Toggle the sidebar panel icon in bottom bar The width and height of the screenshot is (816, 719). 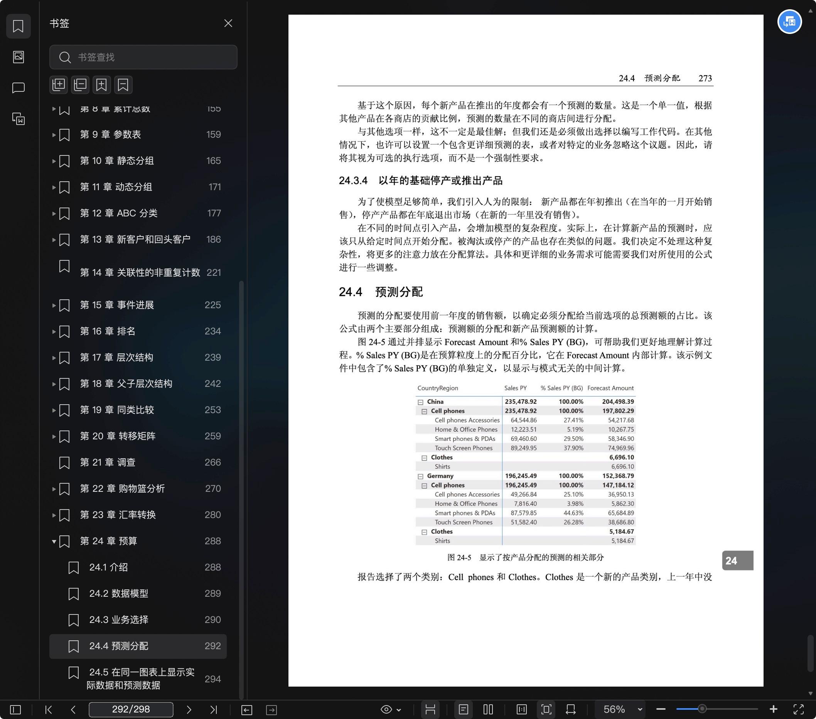[x=15, y=709]
